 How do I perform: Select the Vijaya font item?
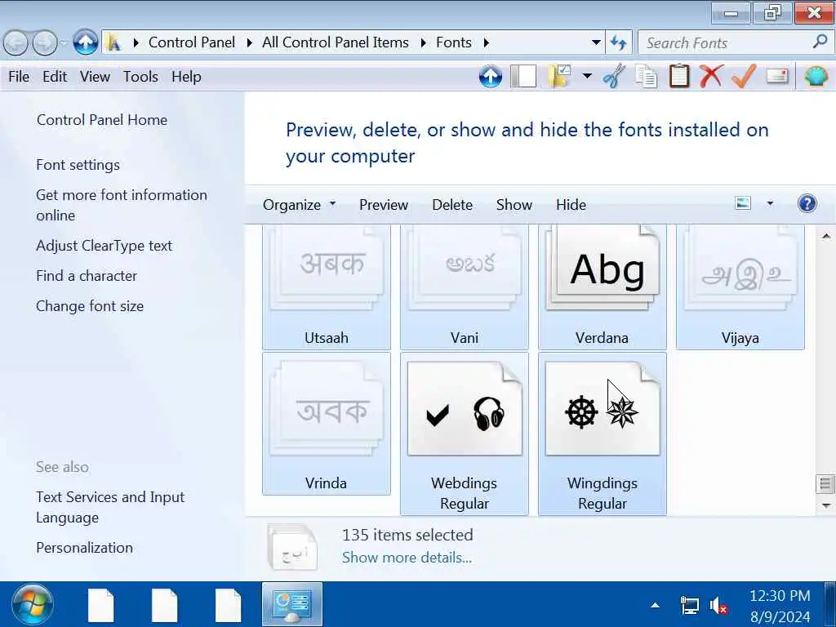[740, 287]
